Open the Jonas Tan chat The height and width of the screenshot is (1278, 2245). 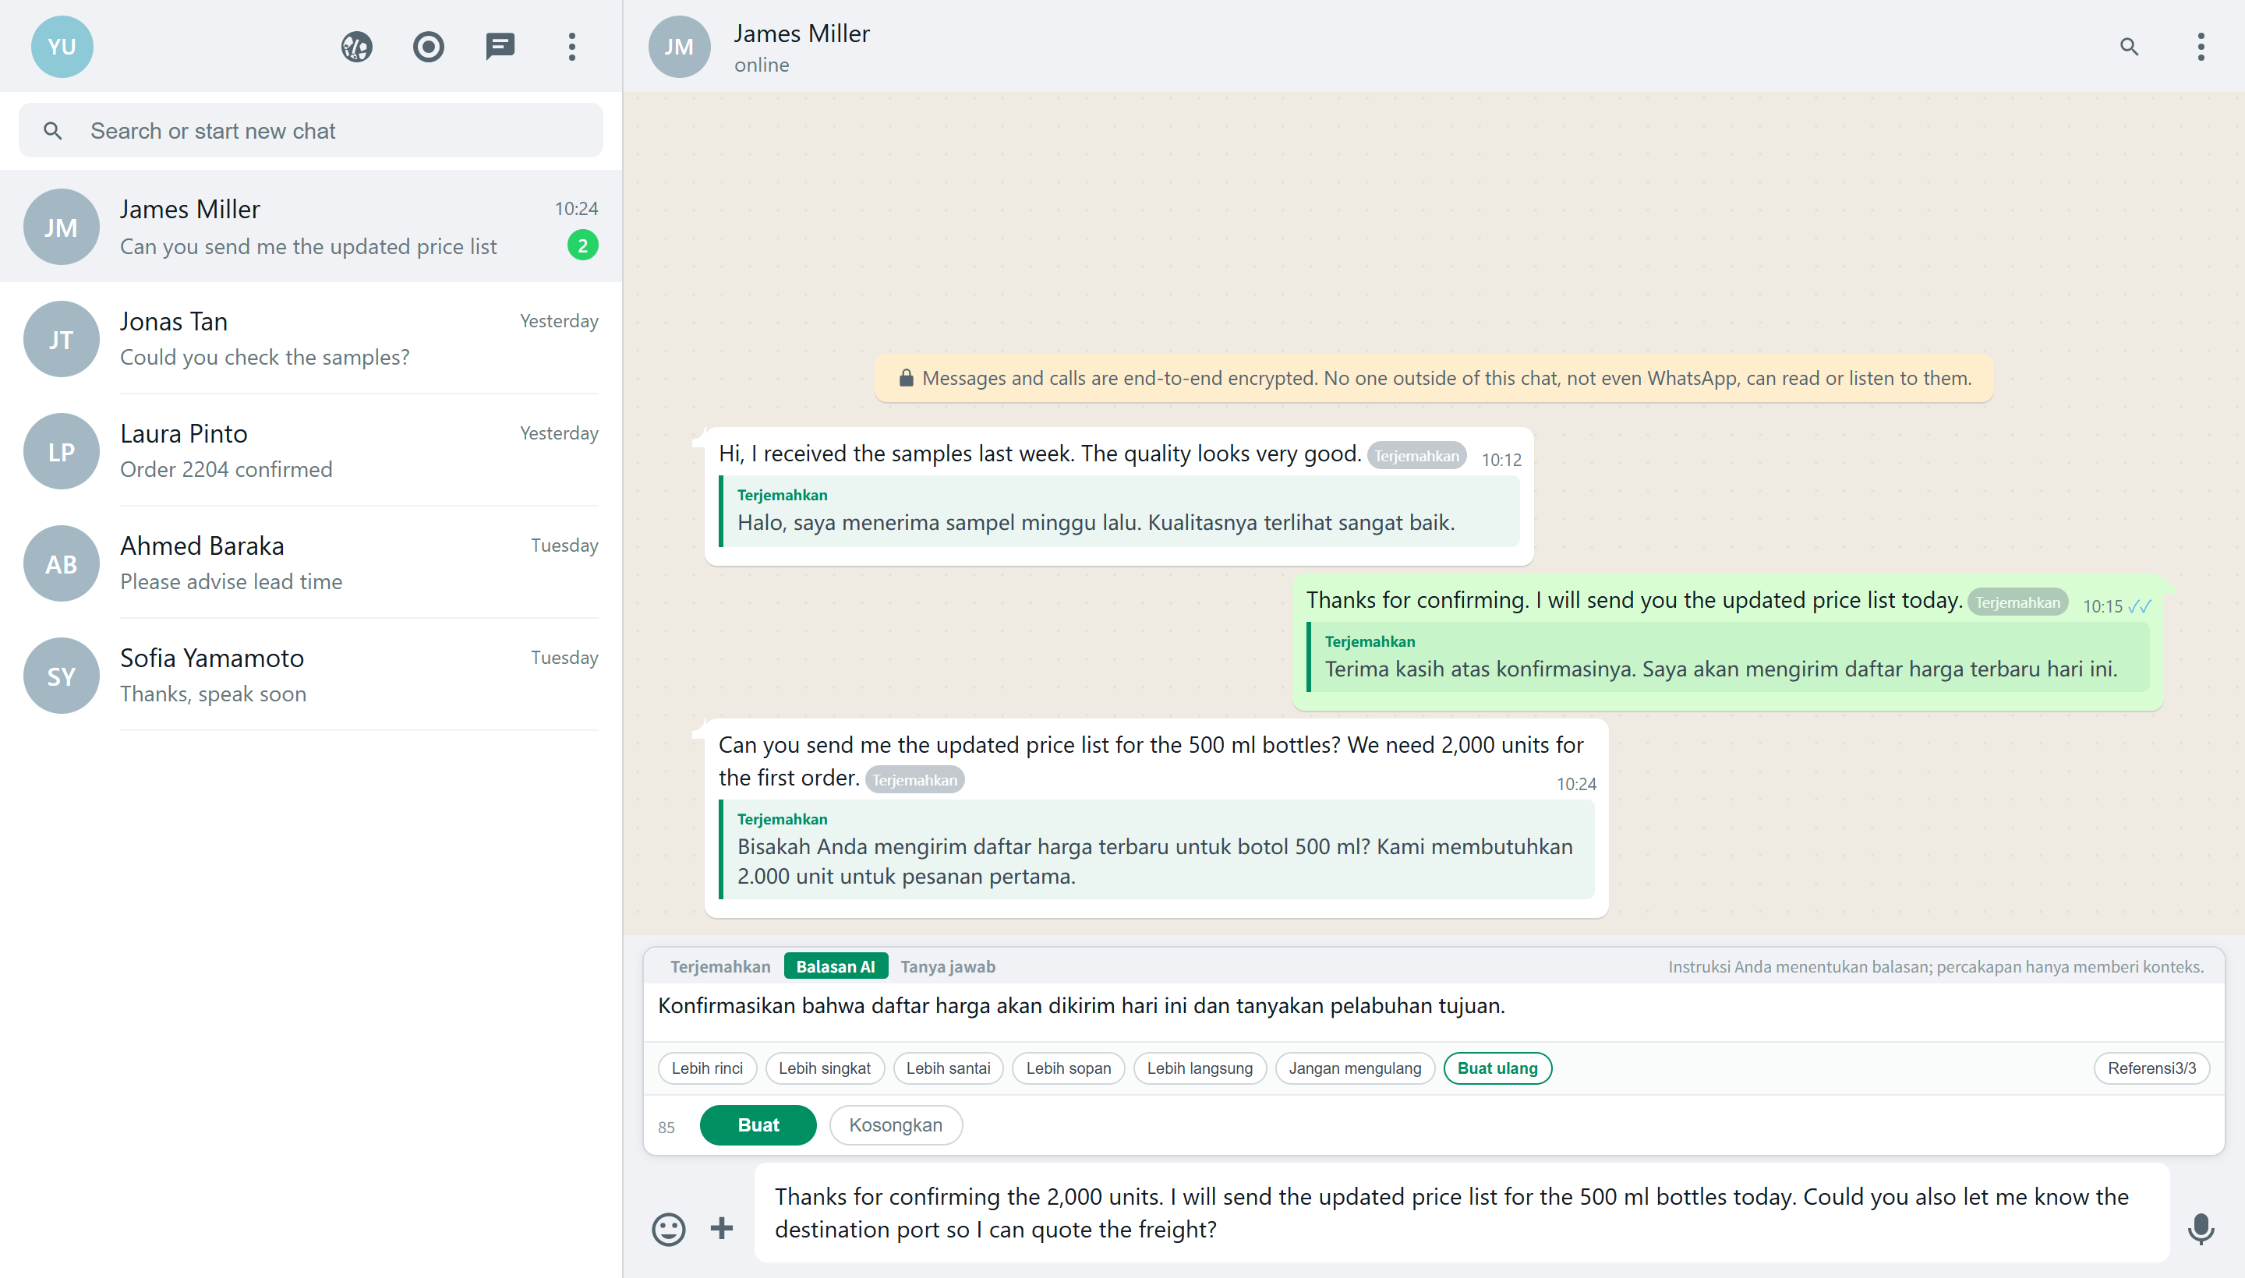[x=311, y=339]
